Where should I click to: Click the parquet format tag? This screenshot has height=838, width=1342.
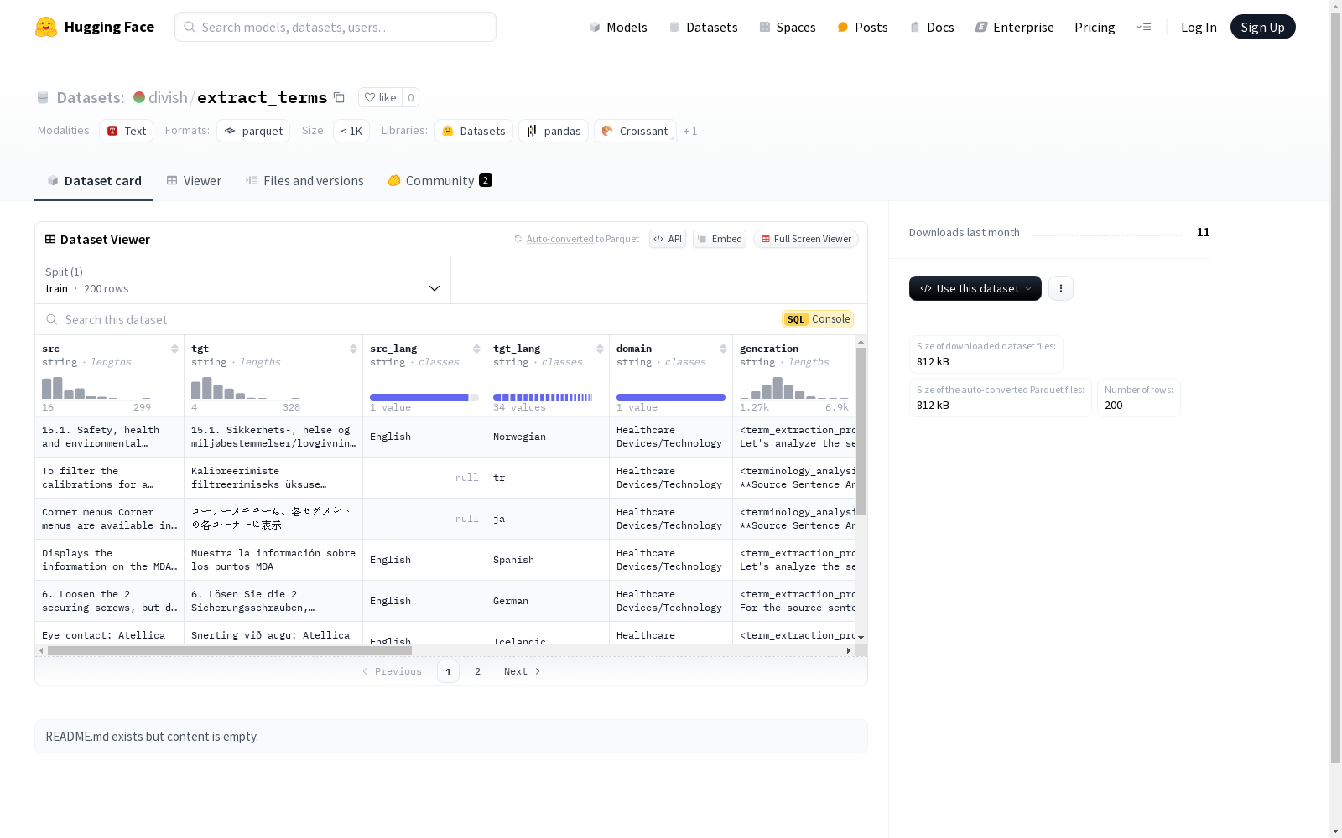click(253, 131)
